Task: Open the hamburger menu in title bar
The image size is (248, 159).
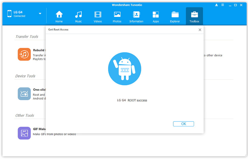Action: click(222, 5)
